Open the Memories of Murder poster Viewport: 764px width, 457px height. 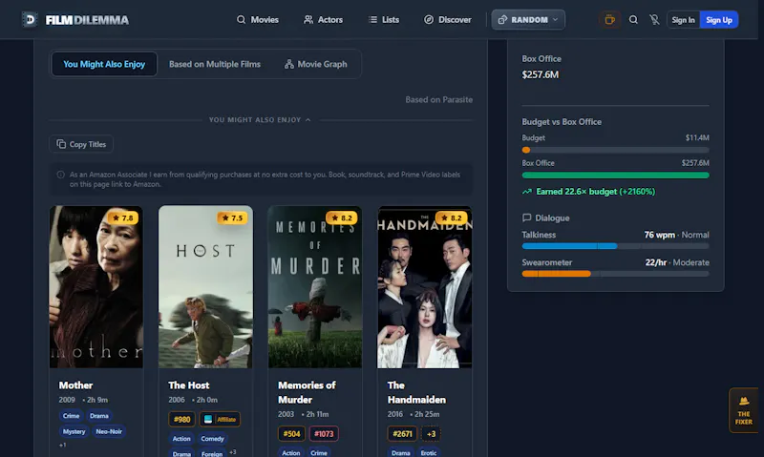click(x=315, y=286)
